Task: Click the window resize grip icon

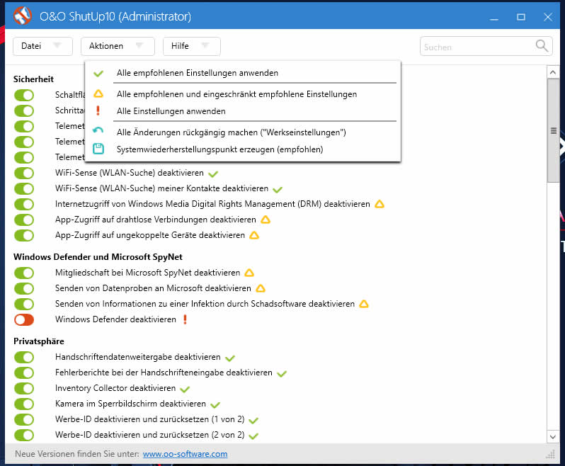Action: [x=550, y=454]
